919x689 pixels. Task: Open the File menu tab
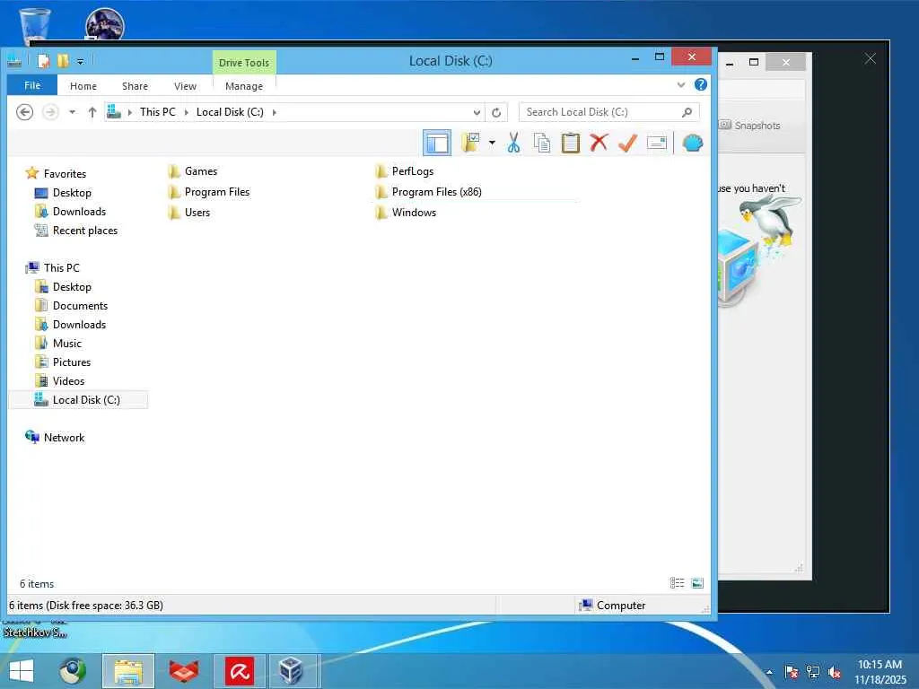coord(32,85)
